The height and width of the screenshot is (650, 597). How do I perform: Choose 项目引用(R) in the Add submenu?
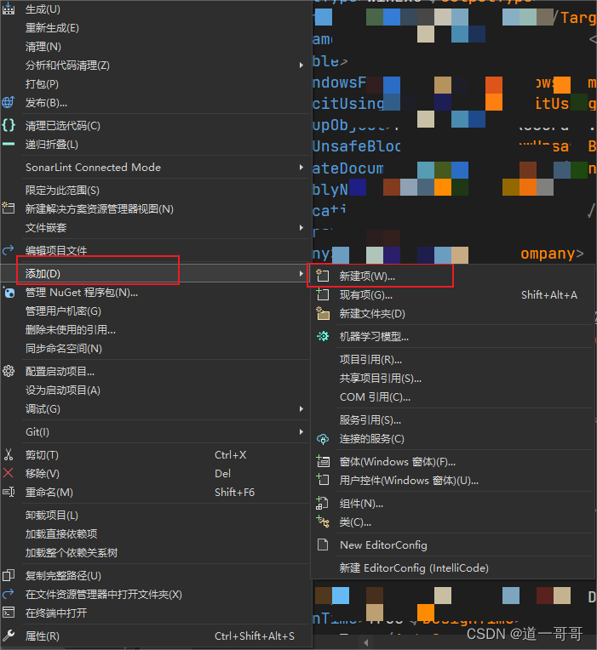click(x=370, y=360)
